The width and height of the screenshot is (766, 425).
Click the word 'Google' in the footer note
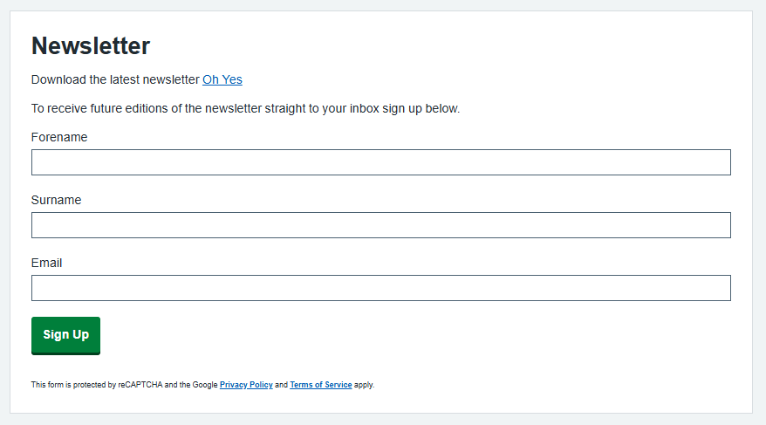205,385
